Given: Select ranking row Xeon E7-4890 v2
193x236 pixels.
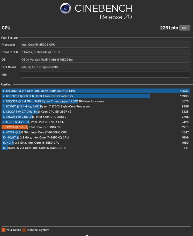Looking at the screenshot, I should (x=96, y=96).
